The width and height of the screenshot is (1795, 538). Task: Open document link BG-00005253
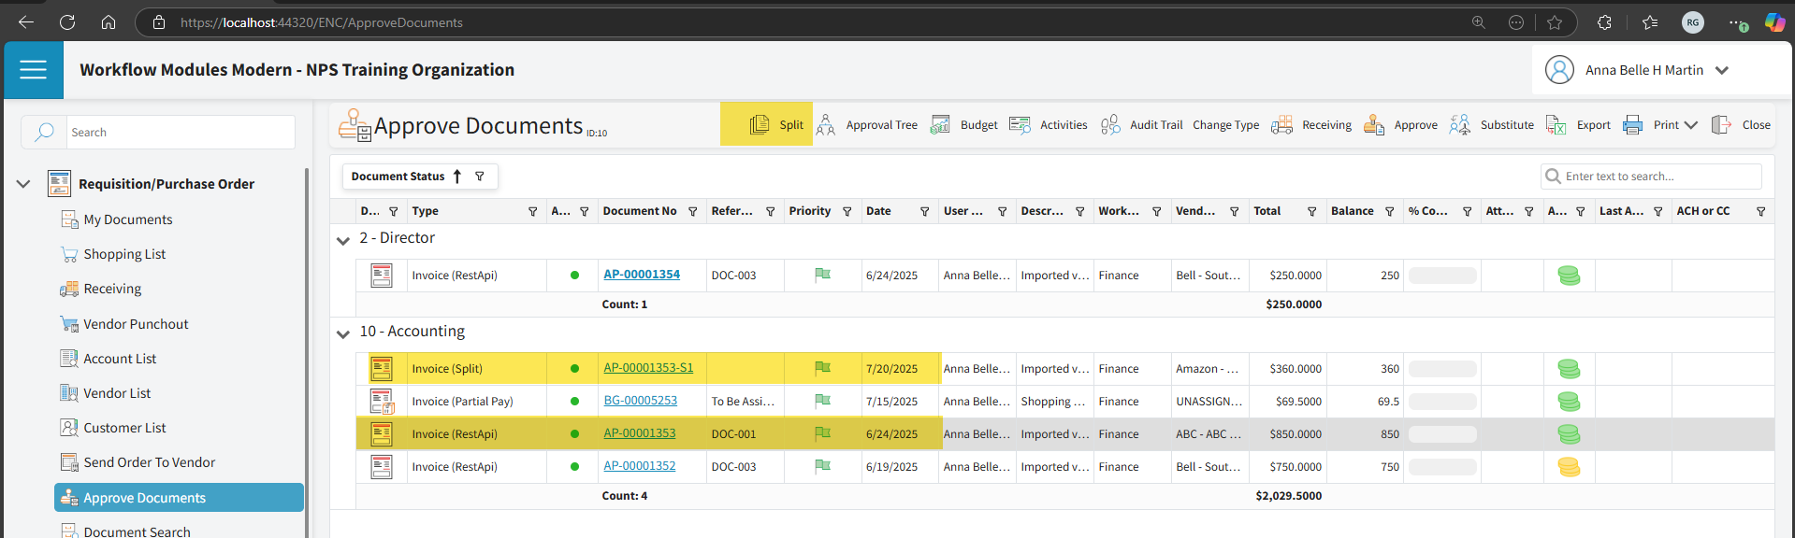[x=640, y=401]
